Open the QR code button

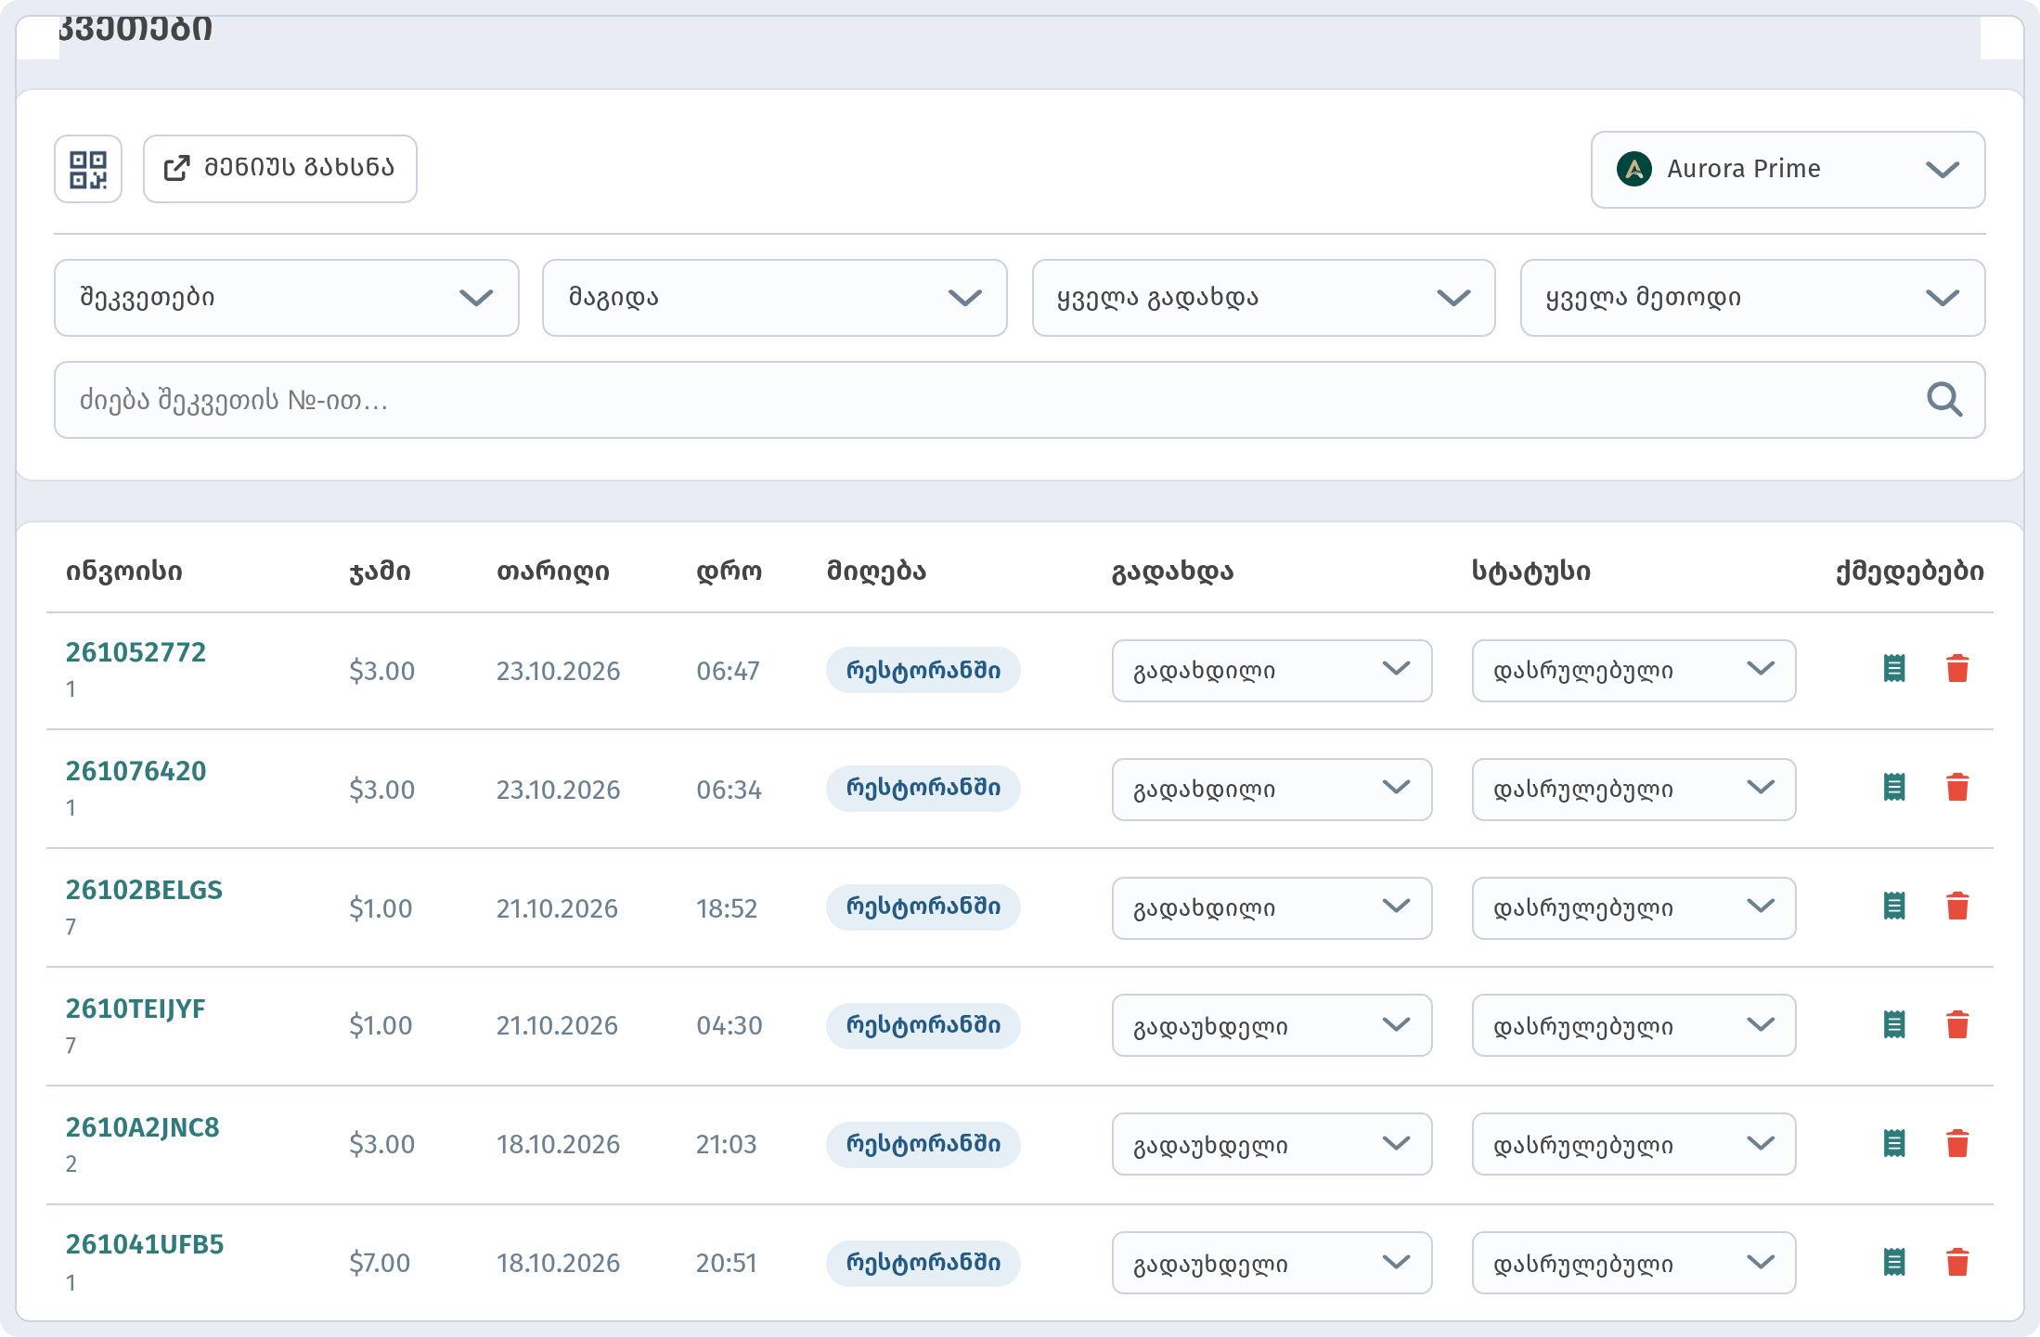click(88, 169)
